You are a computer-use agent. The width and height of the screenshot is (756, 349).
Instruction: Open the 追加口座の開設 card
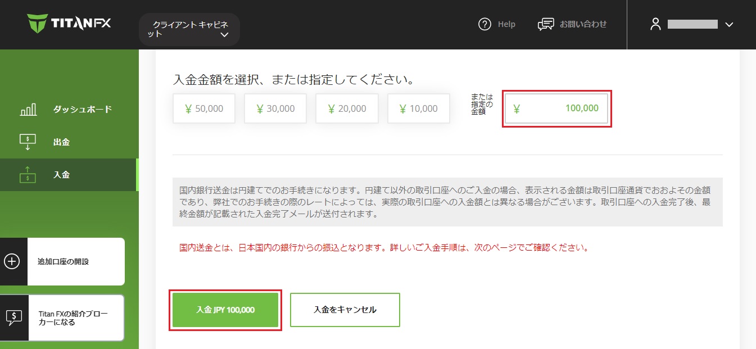tap(62, 261)
